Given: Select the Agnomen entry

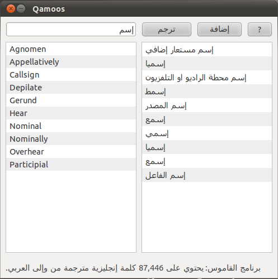Looking at the screenshot, I should 71,49.
